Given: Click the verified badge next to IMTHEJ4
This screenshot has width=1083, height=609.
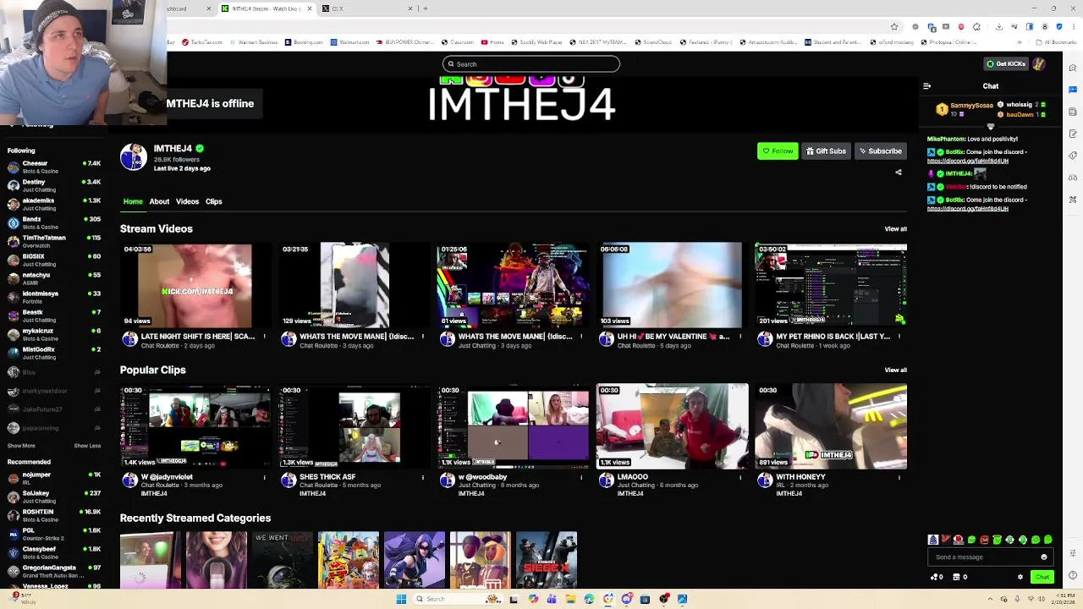Looking at the screenshot, I should click(x=200, y=149).
